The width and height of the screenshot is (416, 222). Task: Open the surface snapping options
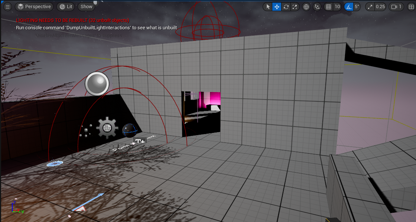click(317, 7)
